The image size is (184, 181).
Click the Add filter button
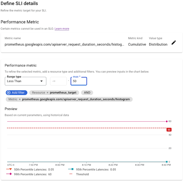point(16,93)
